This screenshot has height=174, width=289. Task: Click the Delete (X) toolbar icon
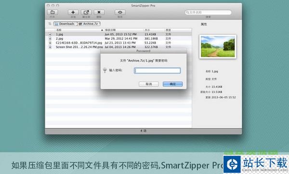tap(99, 12)
